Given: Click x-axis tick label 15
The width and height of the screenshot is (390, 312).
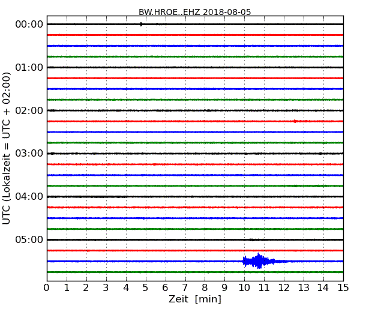Looking at the screenshot, I should coord(343,288).
